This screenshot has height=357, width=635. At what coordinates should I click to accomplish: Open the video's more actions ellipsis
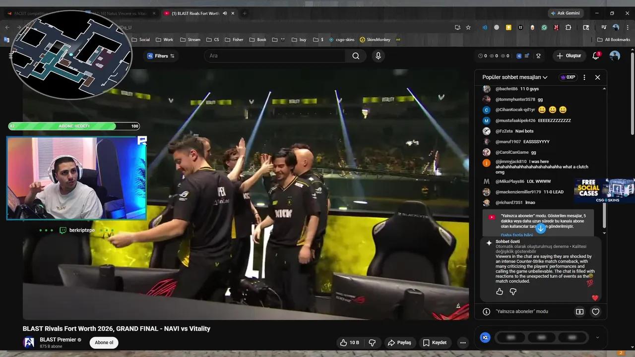click(x=463, y=343)
